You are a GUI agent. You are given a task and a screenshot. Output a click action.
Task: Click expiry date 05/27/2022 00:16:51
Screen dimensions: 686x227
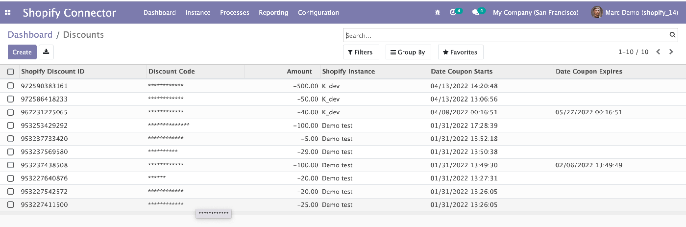tap(589, 112)
